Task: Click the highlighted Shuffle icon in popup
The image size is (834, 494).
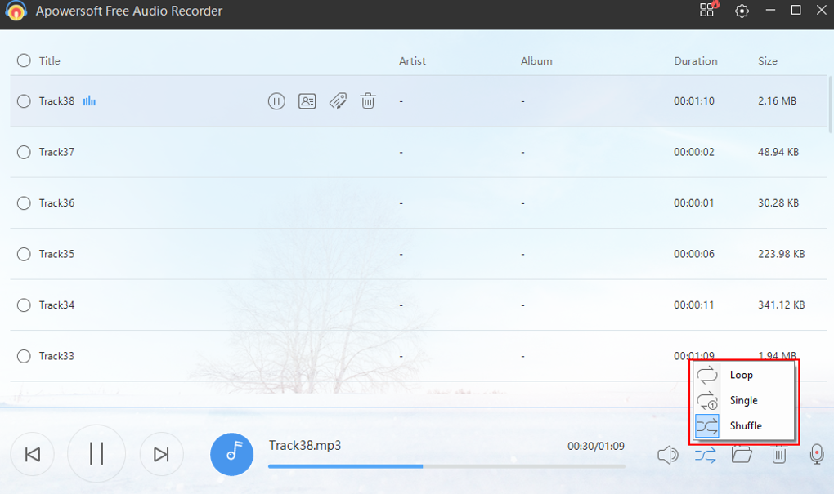Action: click(x=707, y=426)
